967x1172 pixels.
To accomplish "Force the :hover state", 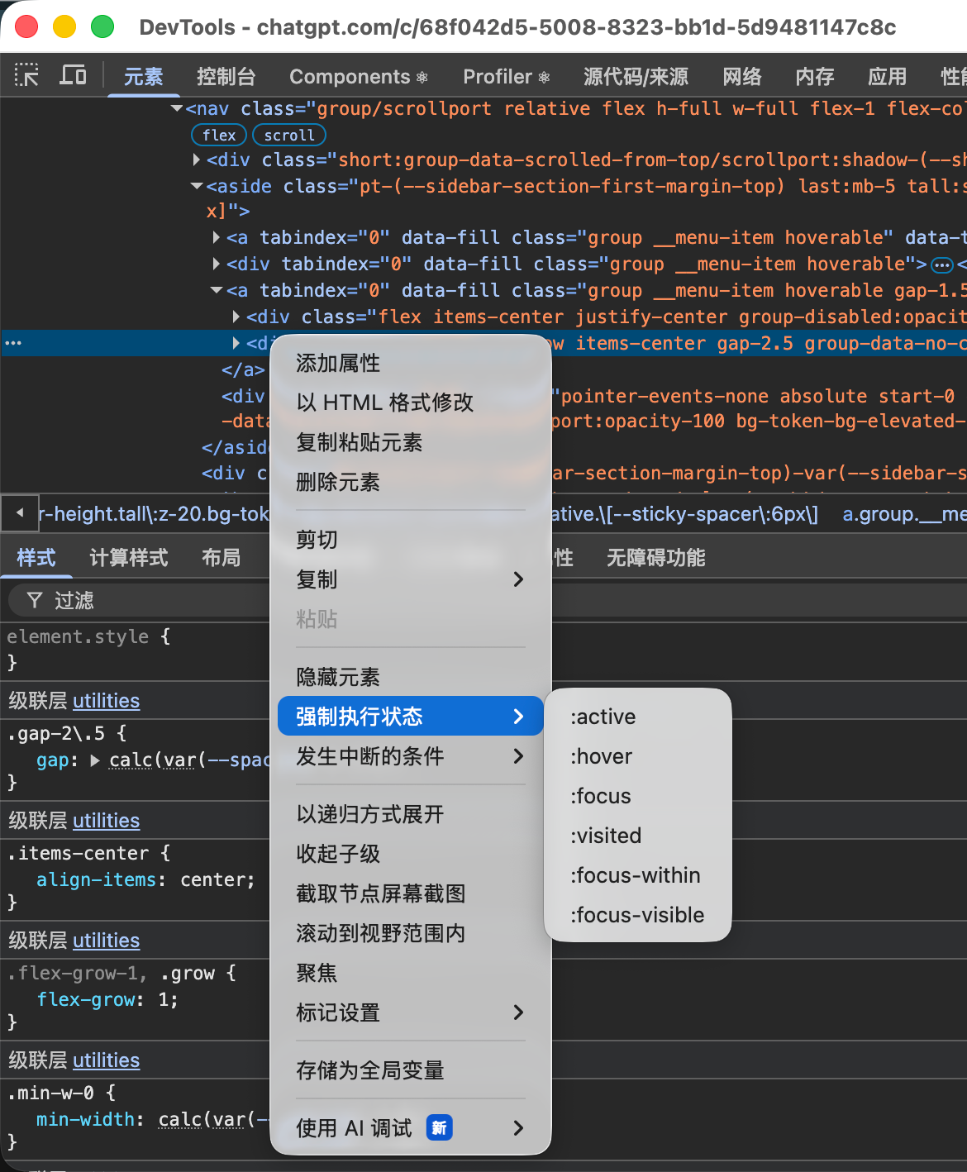I will [x=601, y=756].
